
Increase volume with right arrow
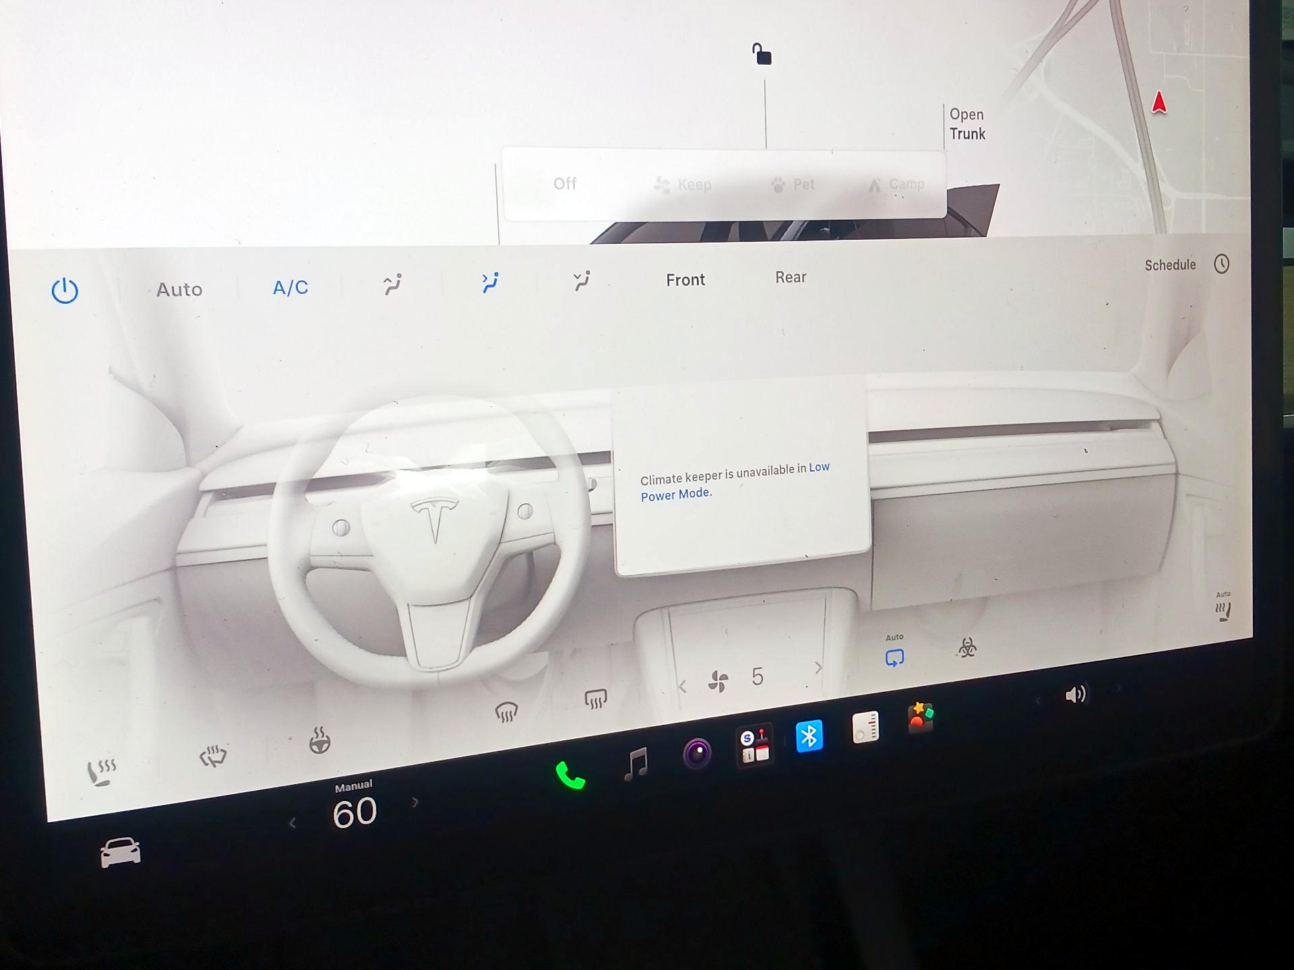click(1119, 688)
